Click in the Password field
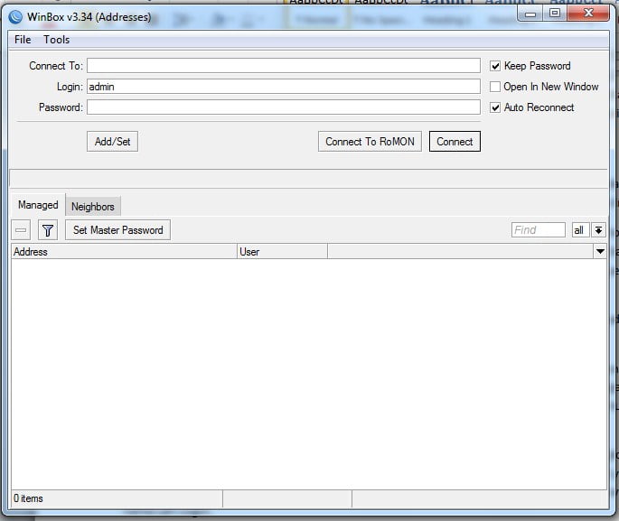Viewport: 619px width, 521px height. 284,107
